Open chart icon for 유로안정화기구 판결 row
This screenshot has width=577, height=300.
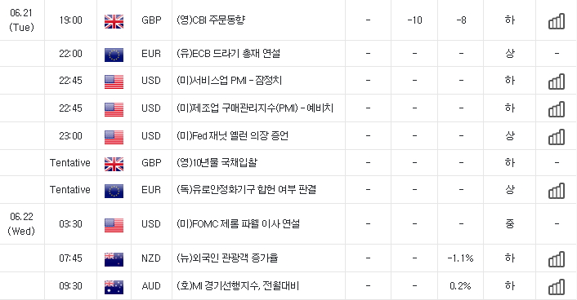(x=557, y=191)
